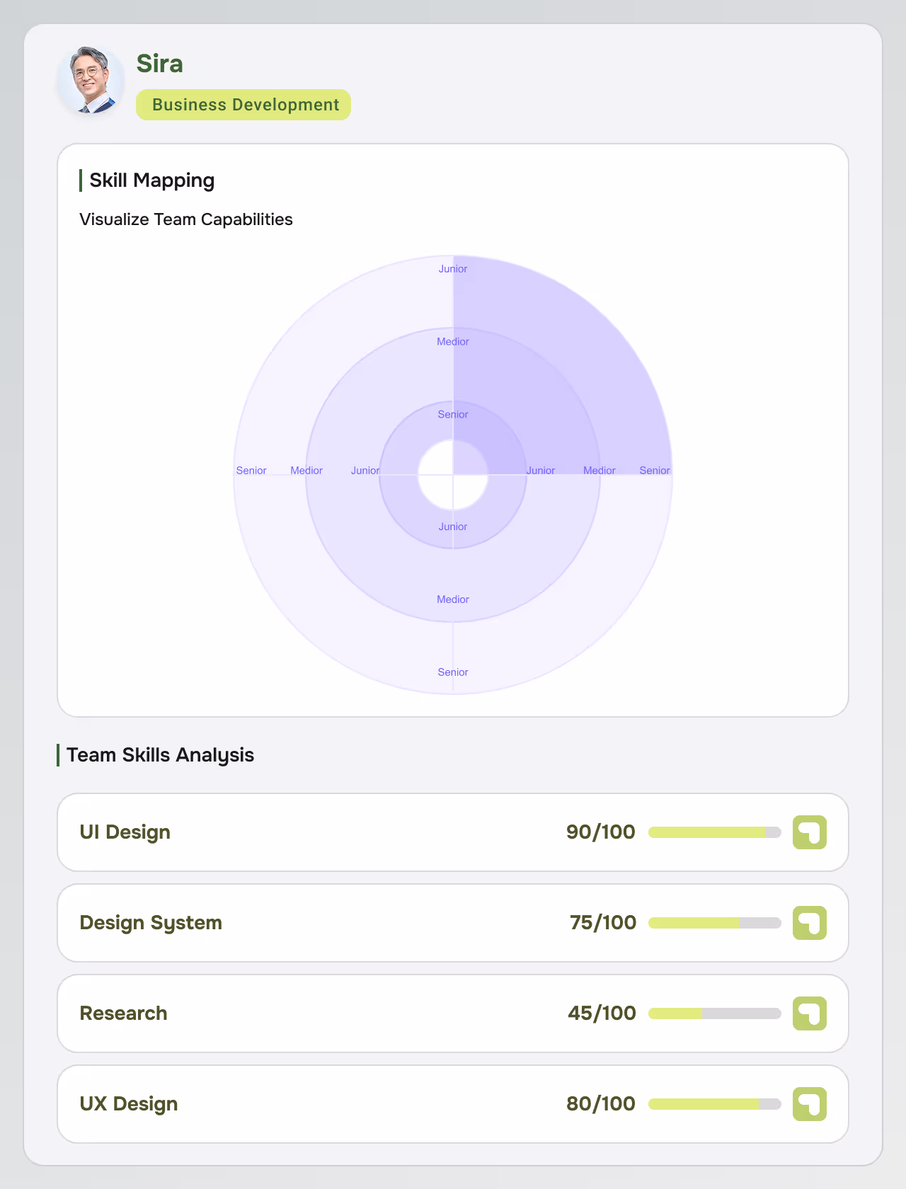Click the white center circle of chart

pyautogui.click(x=453, y=475)
